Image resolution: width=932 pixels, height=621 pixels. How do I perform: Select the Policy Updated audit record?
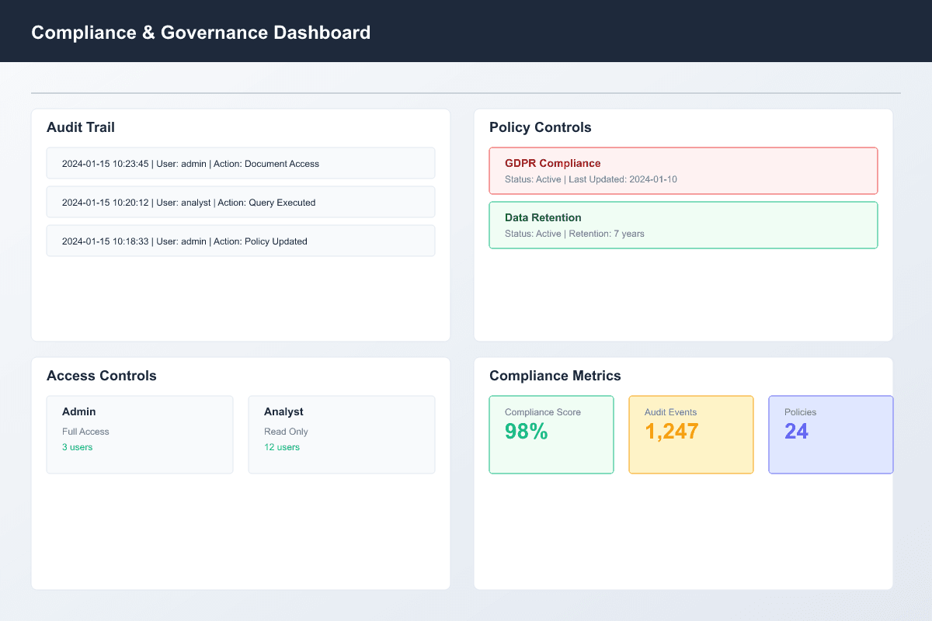click(x=241, y=241)
